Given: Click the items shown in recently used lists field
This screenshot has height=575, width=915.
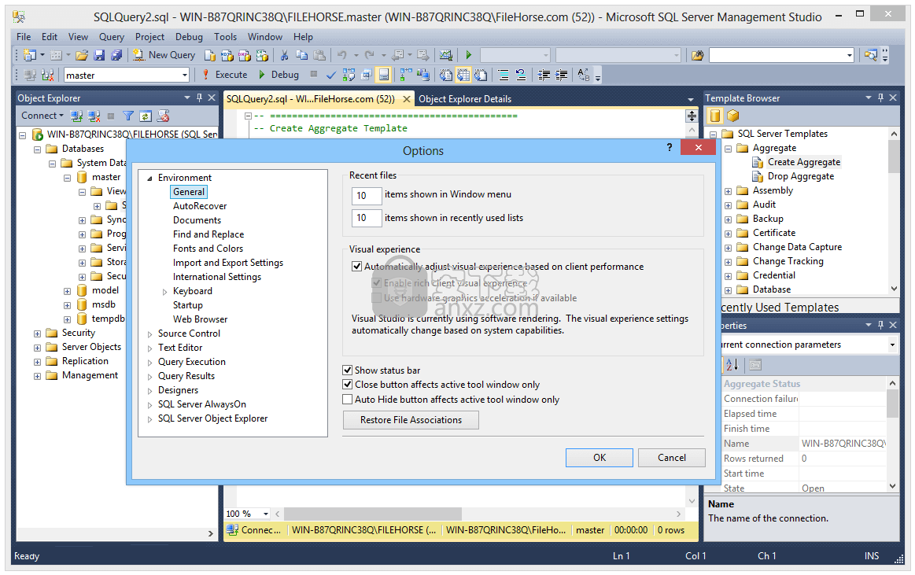Looking at the screenshot, I should coord(367,218).
